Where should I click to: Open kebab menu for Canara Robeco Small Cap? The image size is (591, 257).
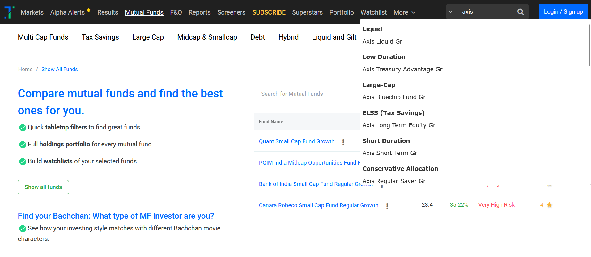[387, 206]
